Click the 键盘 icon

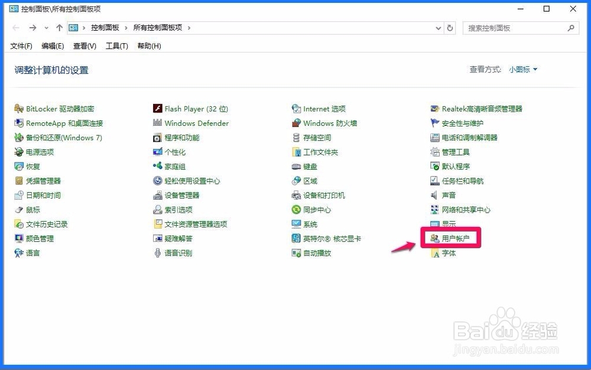(296, 166)
